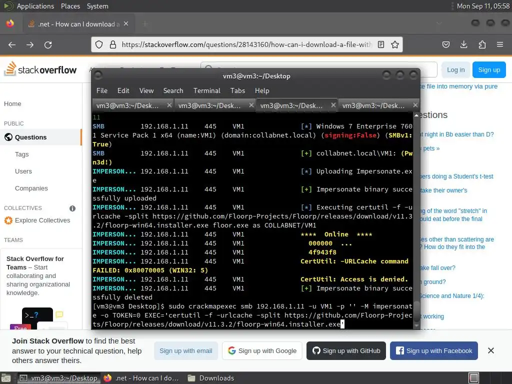Close the third terminal tab
512x384 pixels.
pyautogui.click(x=333, y=105)
